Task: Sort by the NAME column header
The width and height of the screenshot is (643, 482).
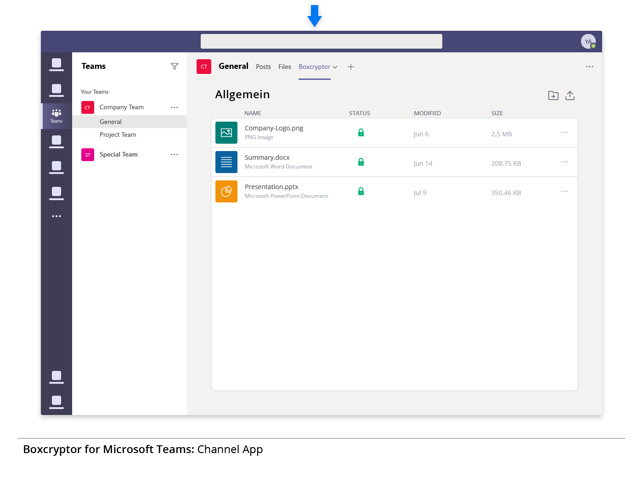Action: pyautogui.click(x=253, y=113)
